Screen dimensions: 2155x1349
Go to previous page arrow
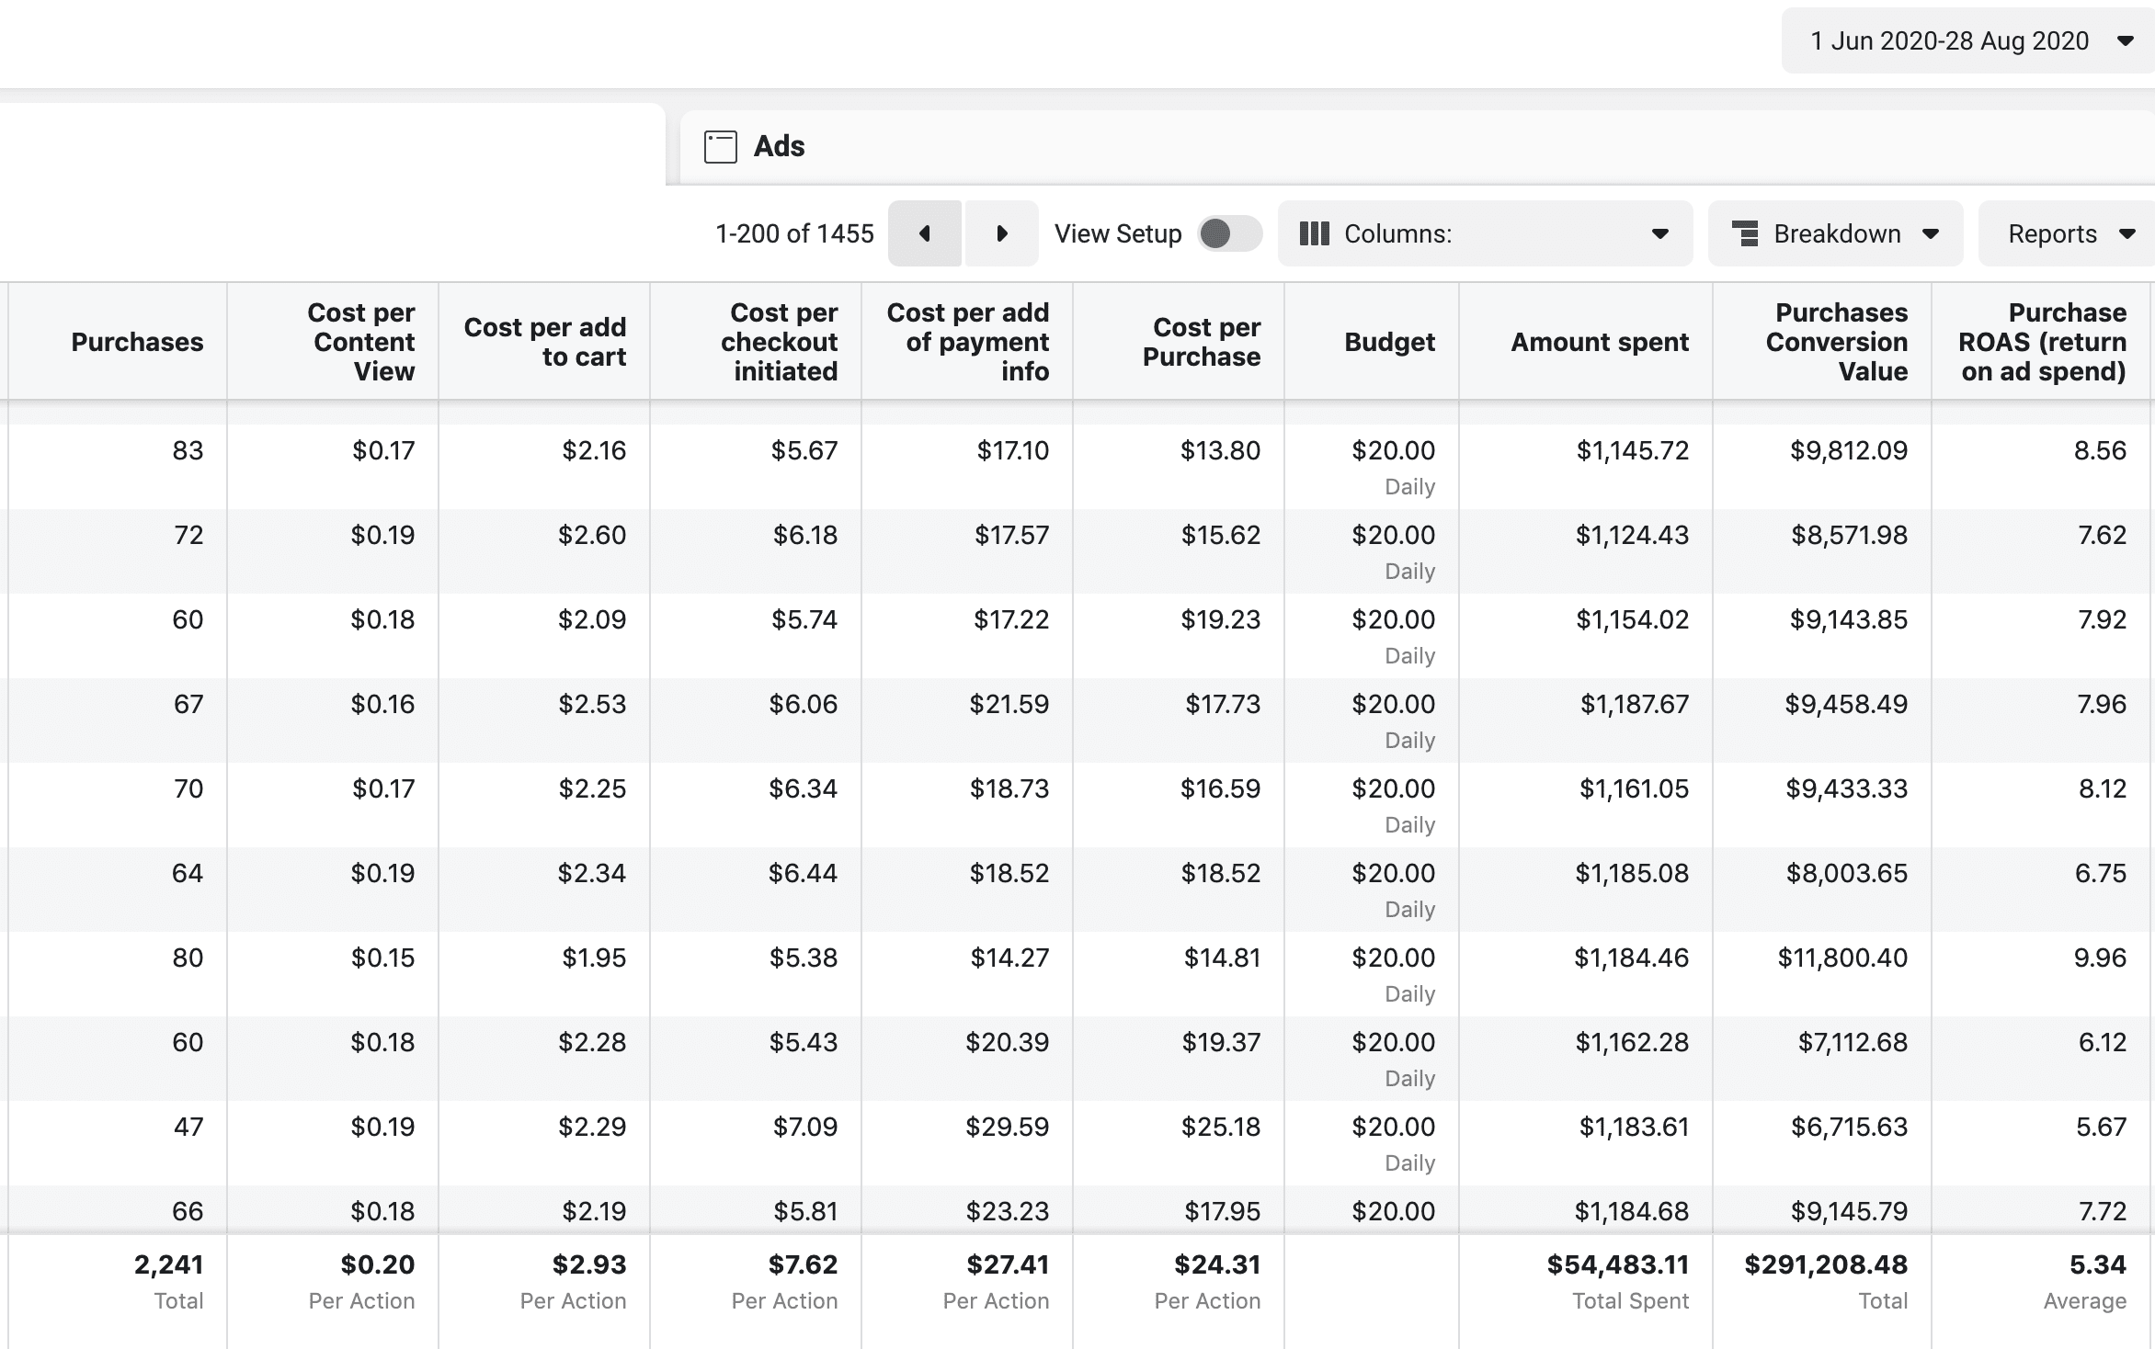(925, 234)
